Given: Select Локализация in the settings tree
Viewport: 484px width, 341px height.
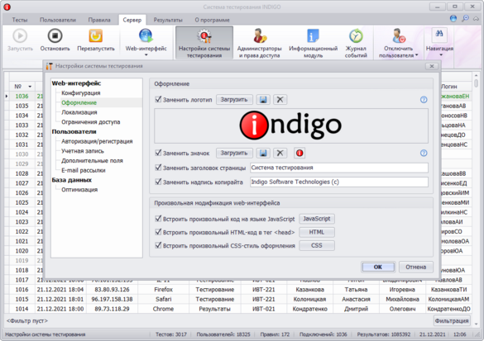Looking at the screenshot, I should [x=79, y=112].
